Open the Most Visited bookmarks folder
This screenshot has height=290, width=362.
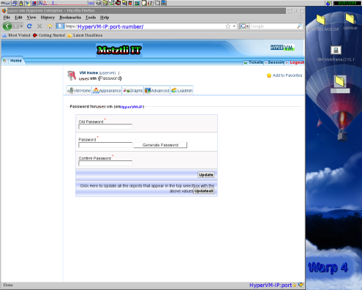pos(16,35)
